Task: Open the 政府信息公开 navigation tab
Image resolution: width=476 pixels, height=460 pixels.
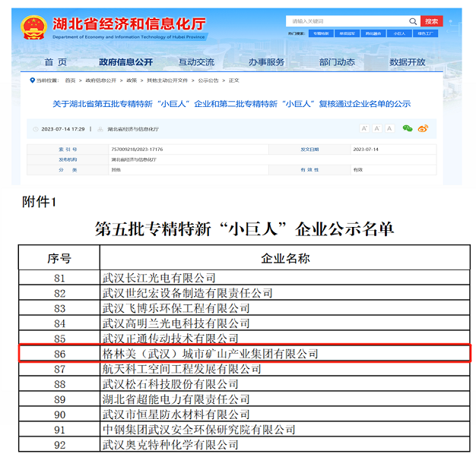Action: [125, 62]
